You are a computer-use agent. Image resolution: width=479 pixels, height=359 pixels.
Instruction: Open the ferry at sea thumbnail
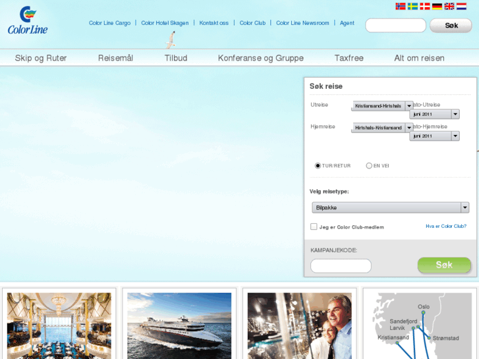click(x=179, y=325)
